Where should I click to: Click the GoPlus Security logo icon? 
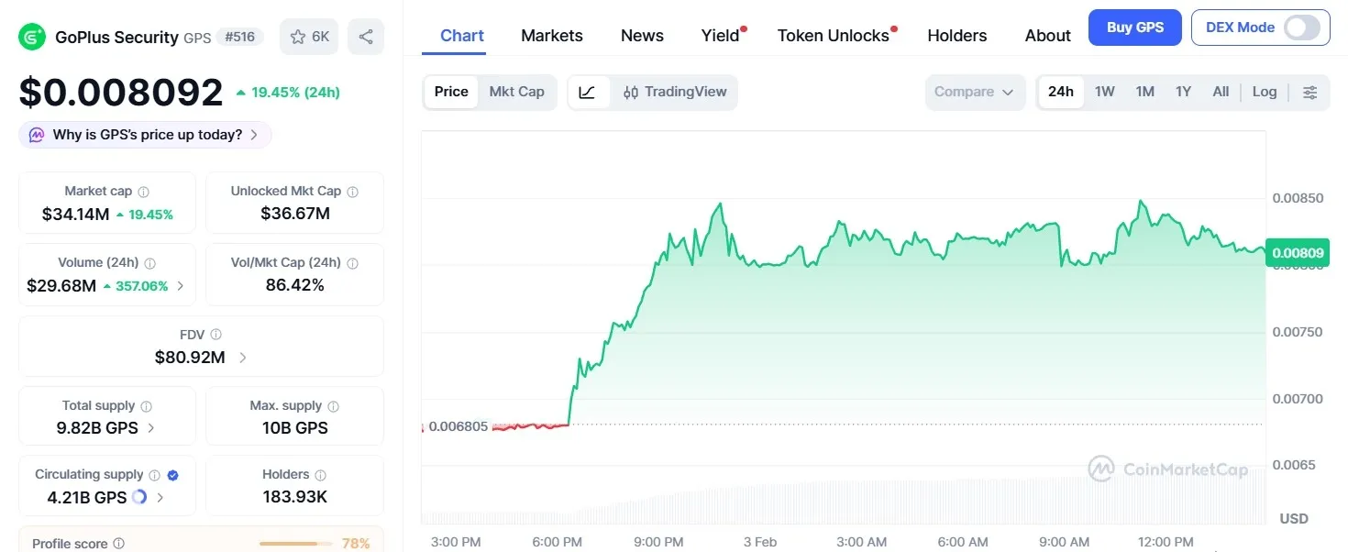[x=32, y=38]
